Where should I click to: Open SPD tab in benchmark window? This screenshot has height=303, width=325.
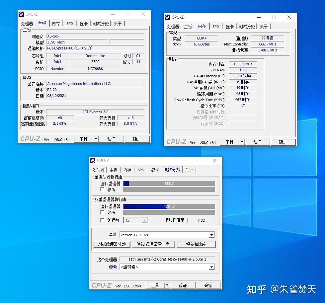(x=141, y=170)
